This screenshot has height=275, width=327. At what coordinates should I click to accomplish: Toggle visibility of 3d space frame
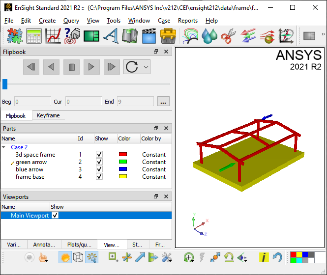(99, 154)
